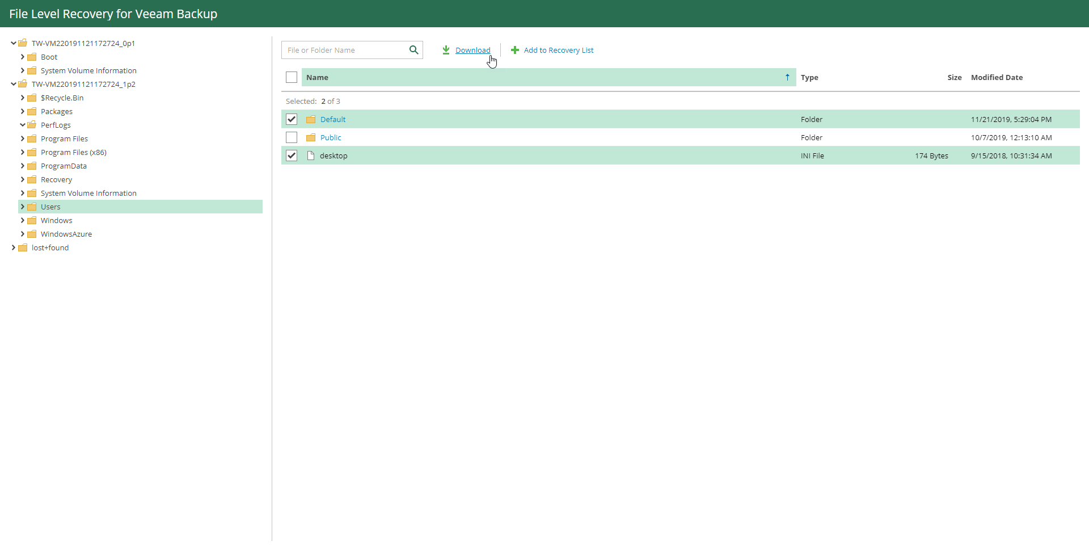Viewport: 1089px width, 550px height.
Task: Select Recovery in the folder tree
Action: (x=56, y=179)
